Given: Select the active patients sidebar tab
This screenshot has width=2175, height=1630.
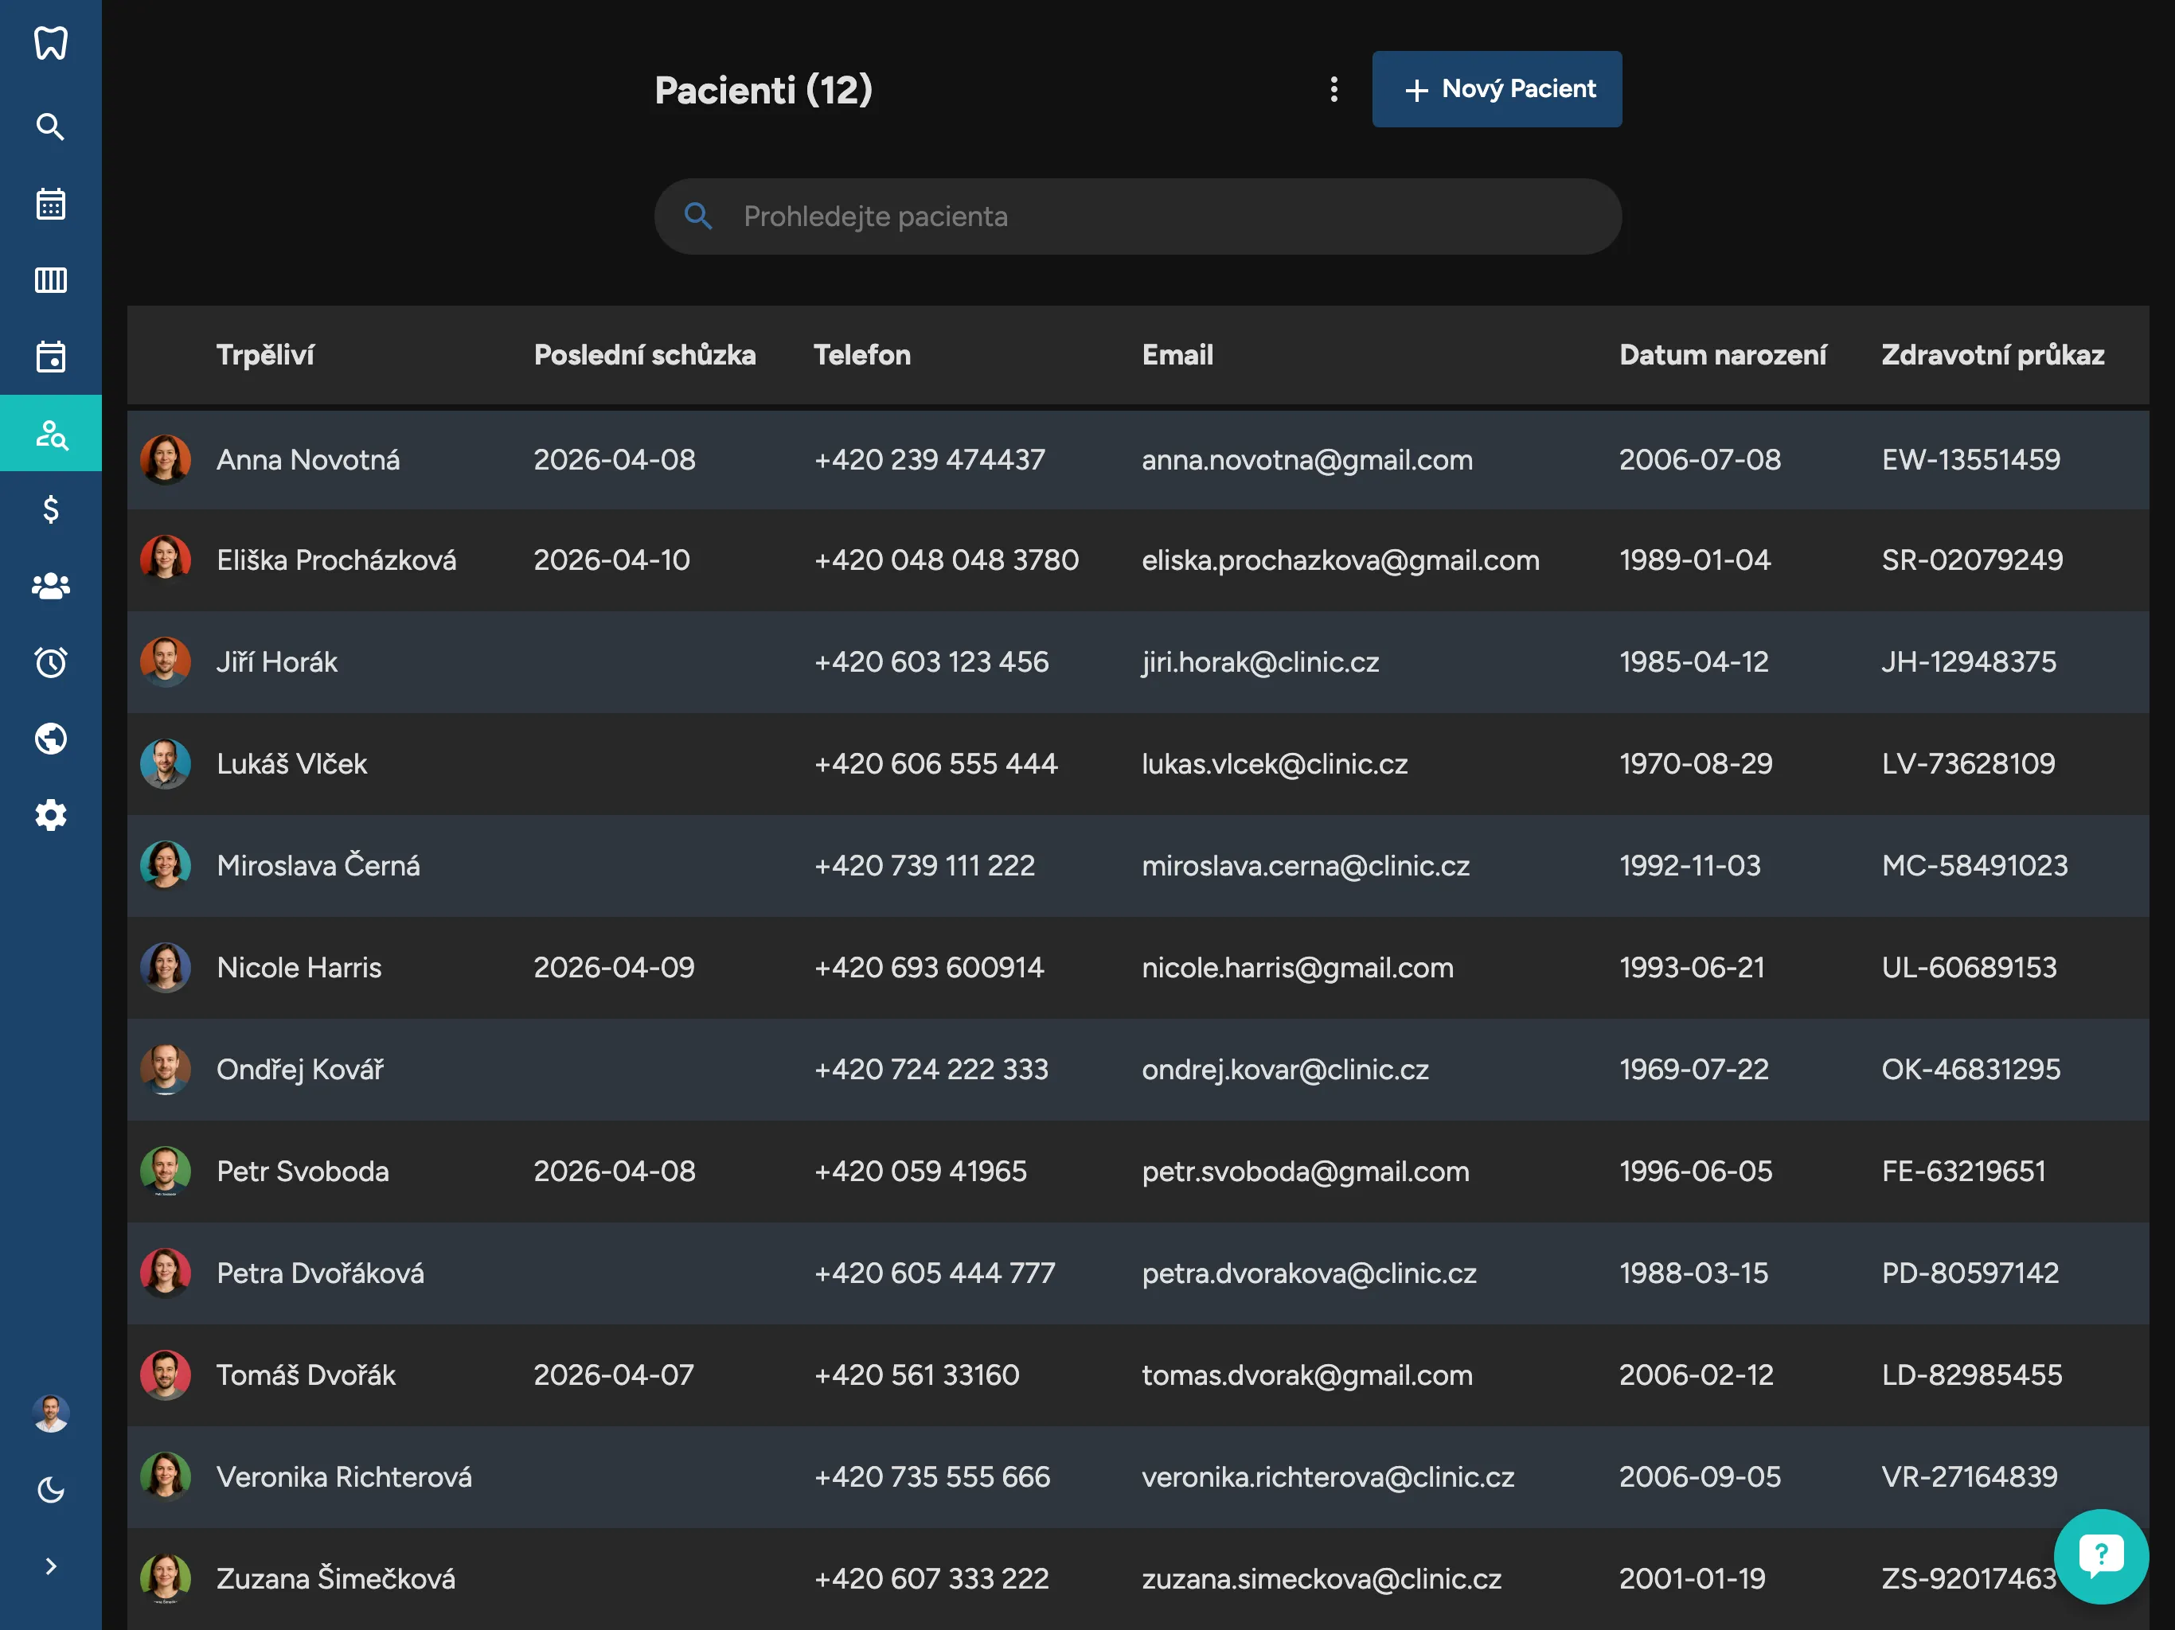Looking at the screenshot, I should (50, 432).
